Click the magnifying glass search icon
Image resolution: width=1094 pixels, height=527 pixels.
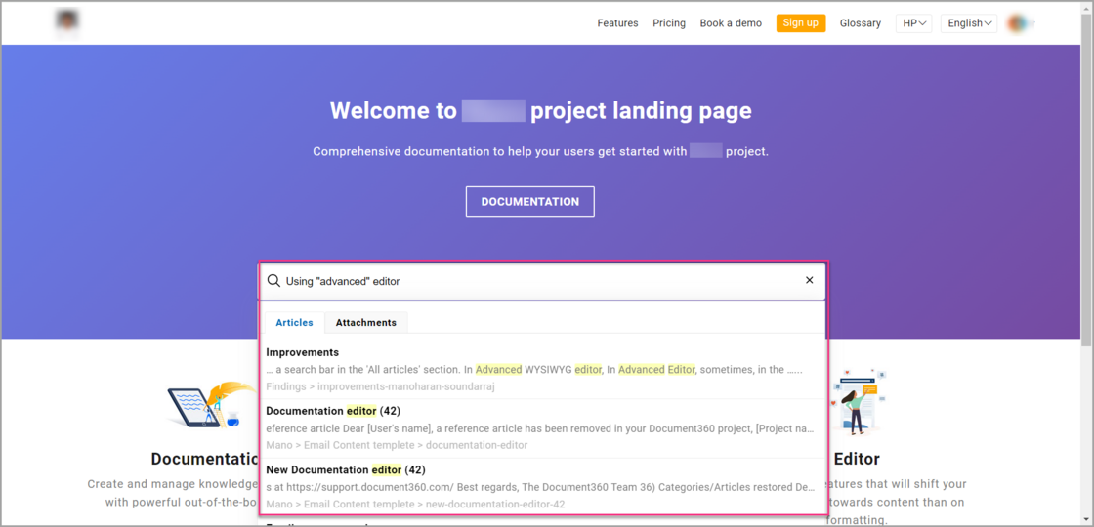tap(273, 281)
